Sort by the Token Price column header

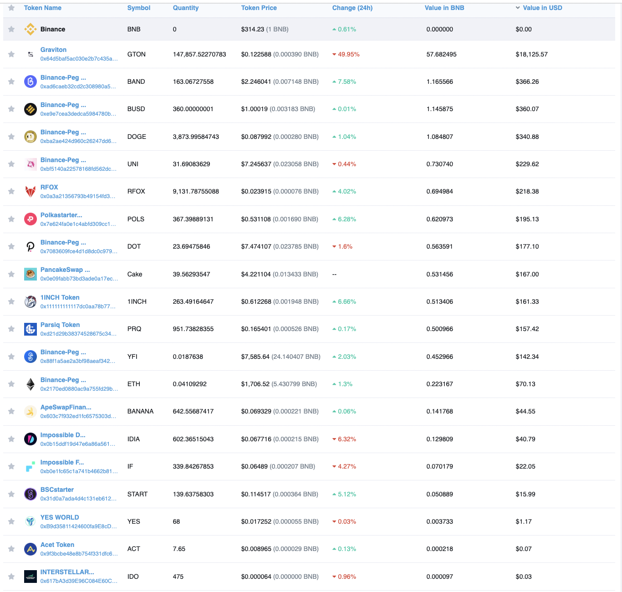[259, 8]
